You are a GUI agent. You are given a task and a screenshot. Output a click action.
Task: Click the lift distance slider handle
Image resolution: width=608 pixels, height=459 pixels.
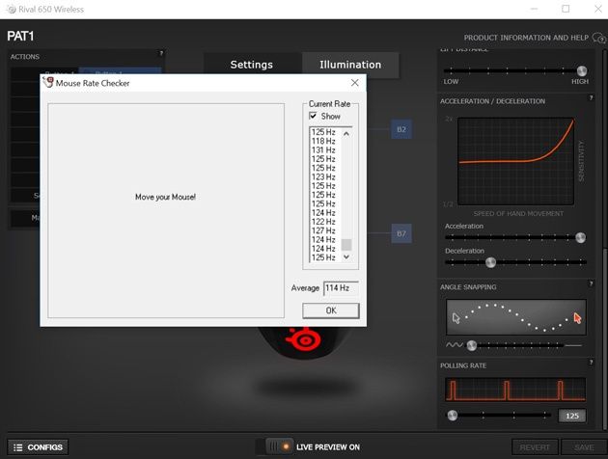click(x=582, y=71)
